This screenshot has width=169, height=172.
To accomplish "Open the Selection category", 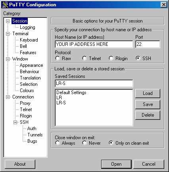I will [29, 84].
